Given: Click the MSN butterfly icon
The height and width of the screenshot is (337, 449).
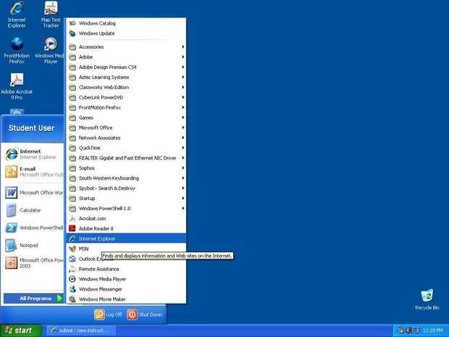Looking at the screenshot, I should click(72, 249).
